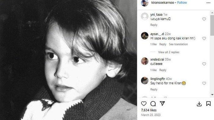
Task: Open 7,634 likes list
Action: (x=149, y=110)
